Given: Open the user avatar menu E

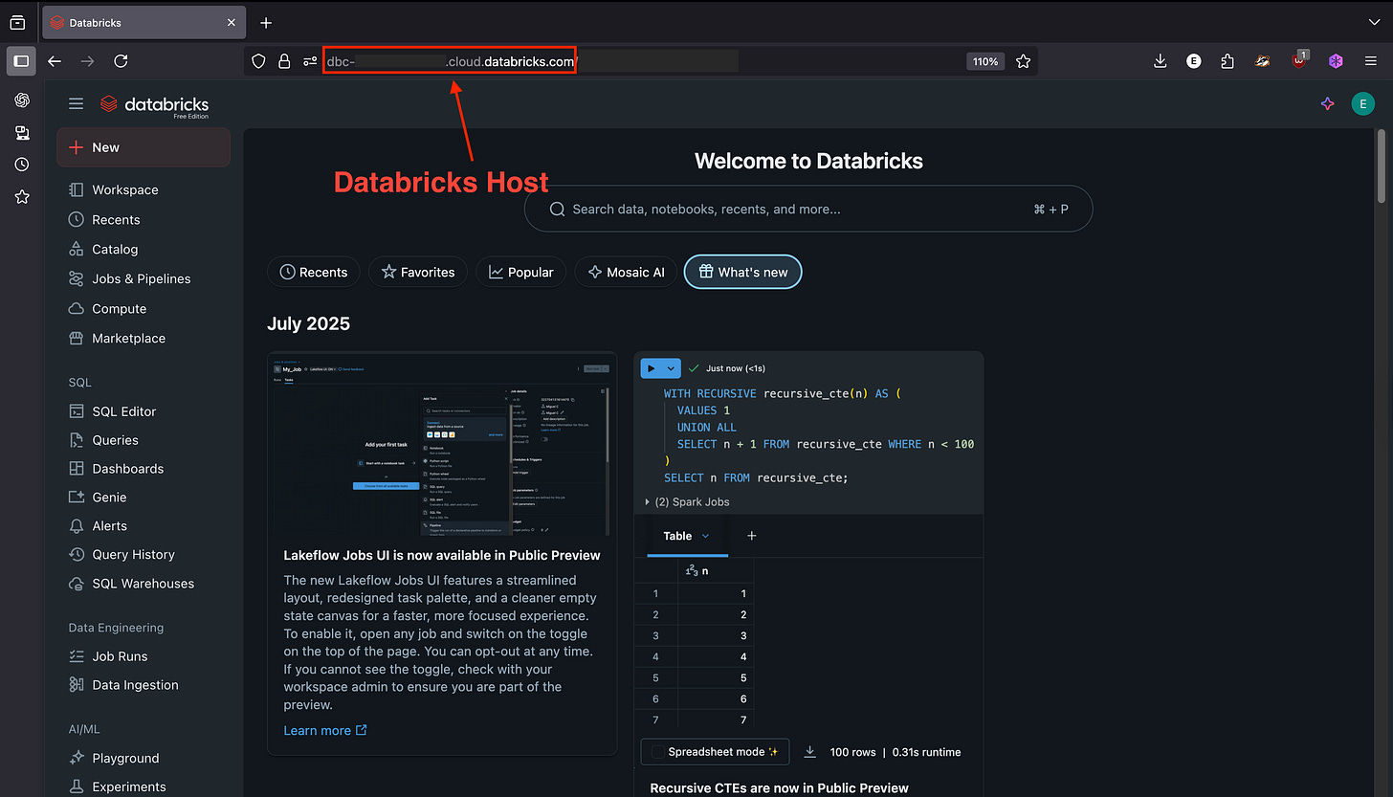Looking at the screenshot, I should click(x=1362, y=104).
